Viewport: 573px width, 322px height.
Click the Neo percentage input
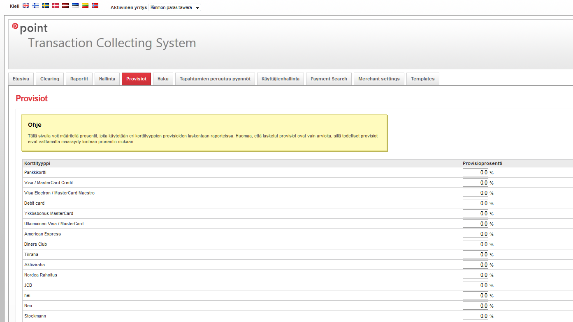click(476, 306)
